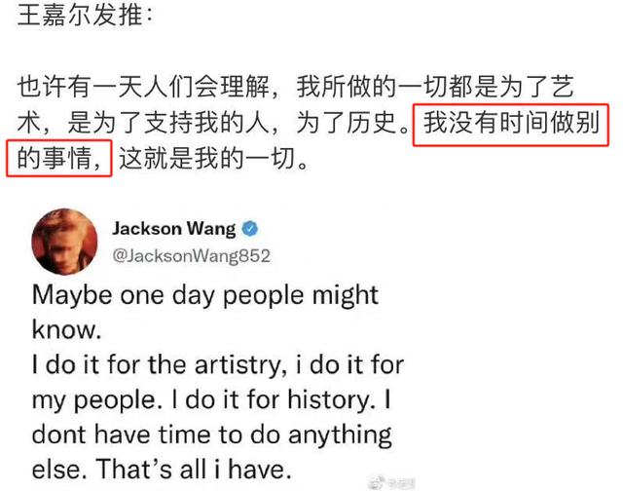
Task: Click the blurred Weibo watermark username
Action: (401, 483)
